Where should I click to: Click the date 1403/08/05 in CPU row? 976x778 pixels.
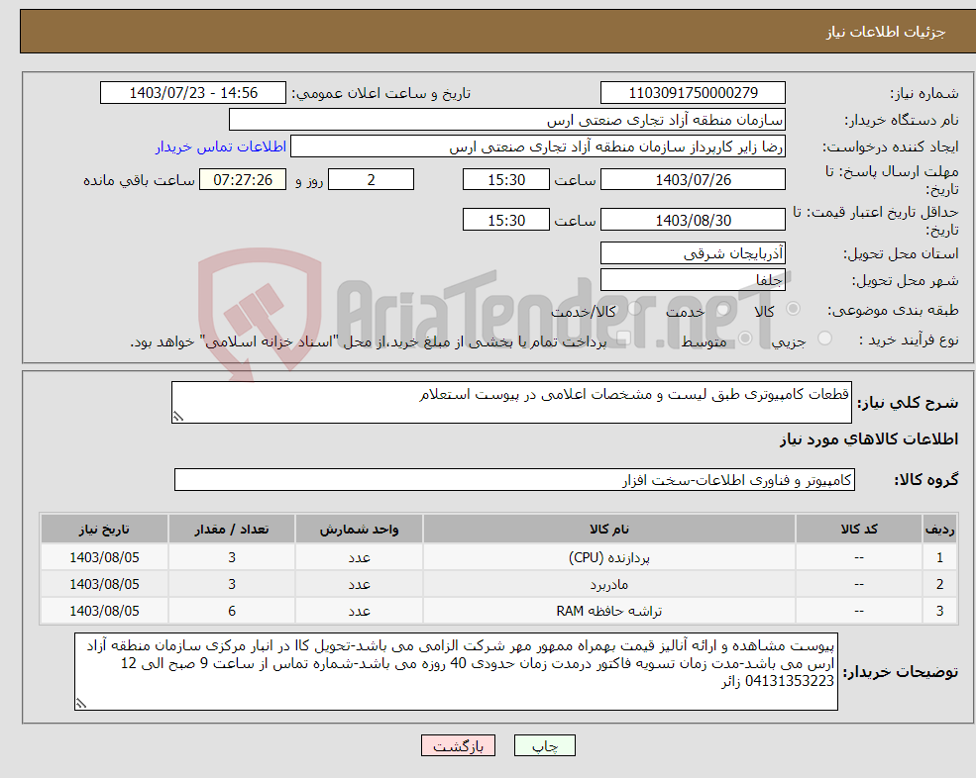tap(105, 557)
